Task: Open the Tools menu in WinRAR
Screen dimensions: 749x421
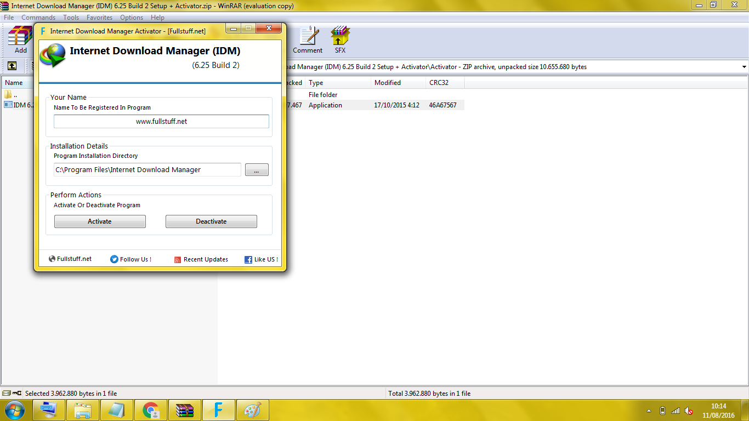Action: [71, 17]
